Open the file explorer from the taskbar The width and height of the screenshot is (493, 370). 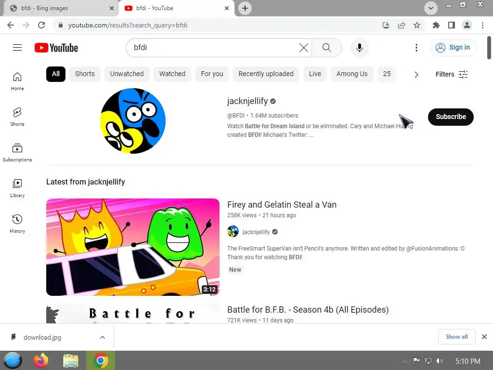coord(71,360)
